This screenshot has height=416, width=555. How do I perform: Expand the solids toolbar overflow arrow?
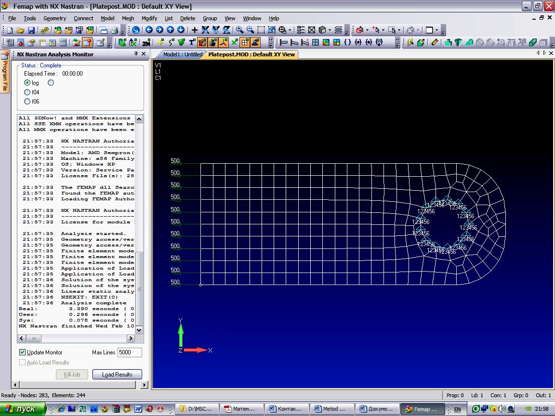(552, 43)
